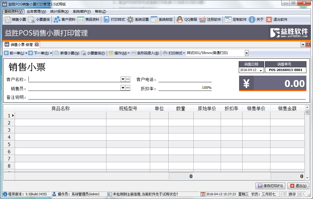Open 客户资料 customer data icon
The width and height of the screenshot is (313, 199).
[57, 20]
